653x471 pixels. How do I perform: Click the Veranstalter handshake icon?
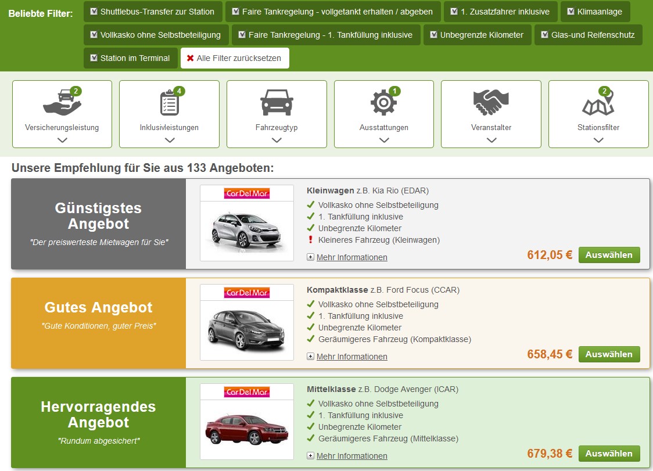[x=491, y=103]
